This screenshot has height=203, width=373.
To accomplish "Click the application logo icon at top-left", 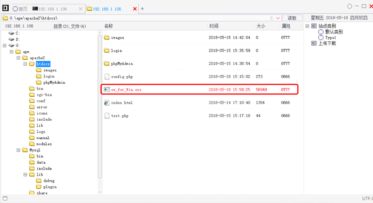I will point(5,8).
